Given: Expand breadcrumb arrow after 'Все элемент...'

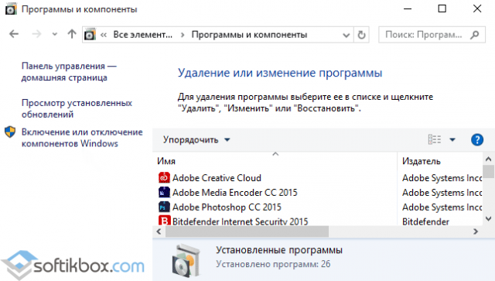Looking at the screenshot, I should [x=183, y=35].
